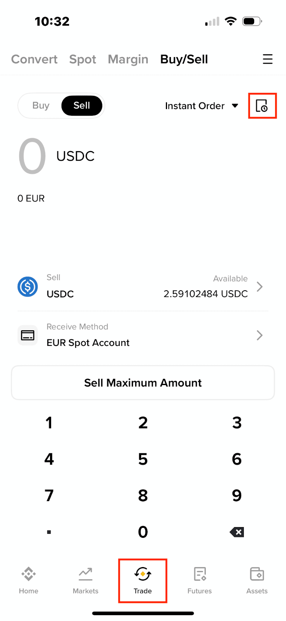Tap number 5 on the keypad
Viewport: 286px width, 621px height.
click(x=143, y=459)
